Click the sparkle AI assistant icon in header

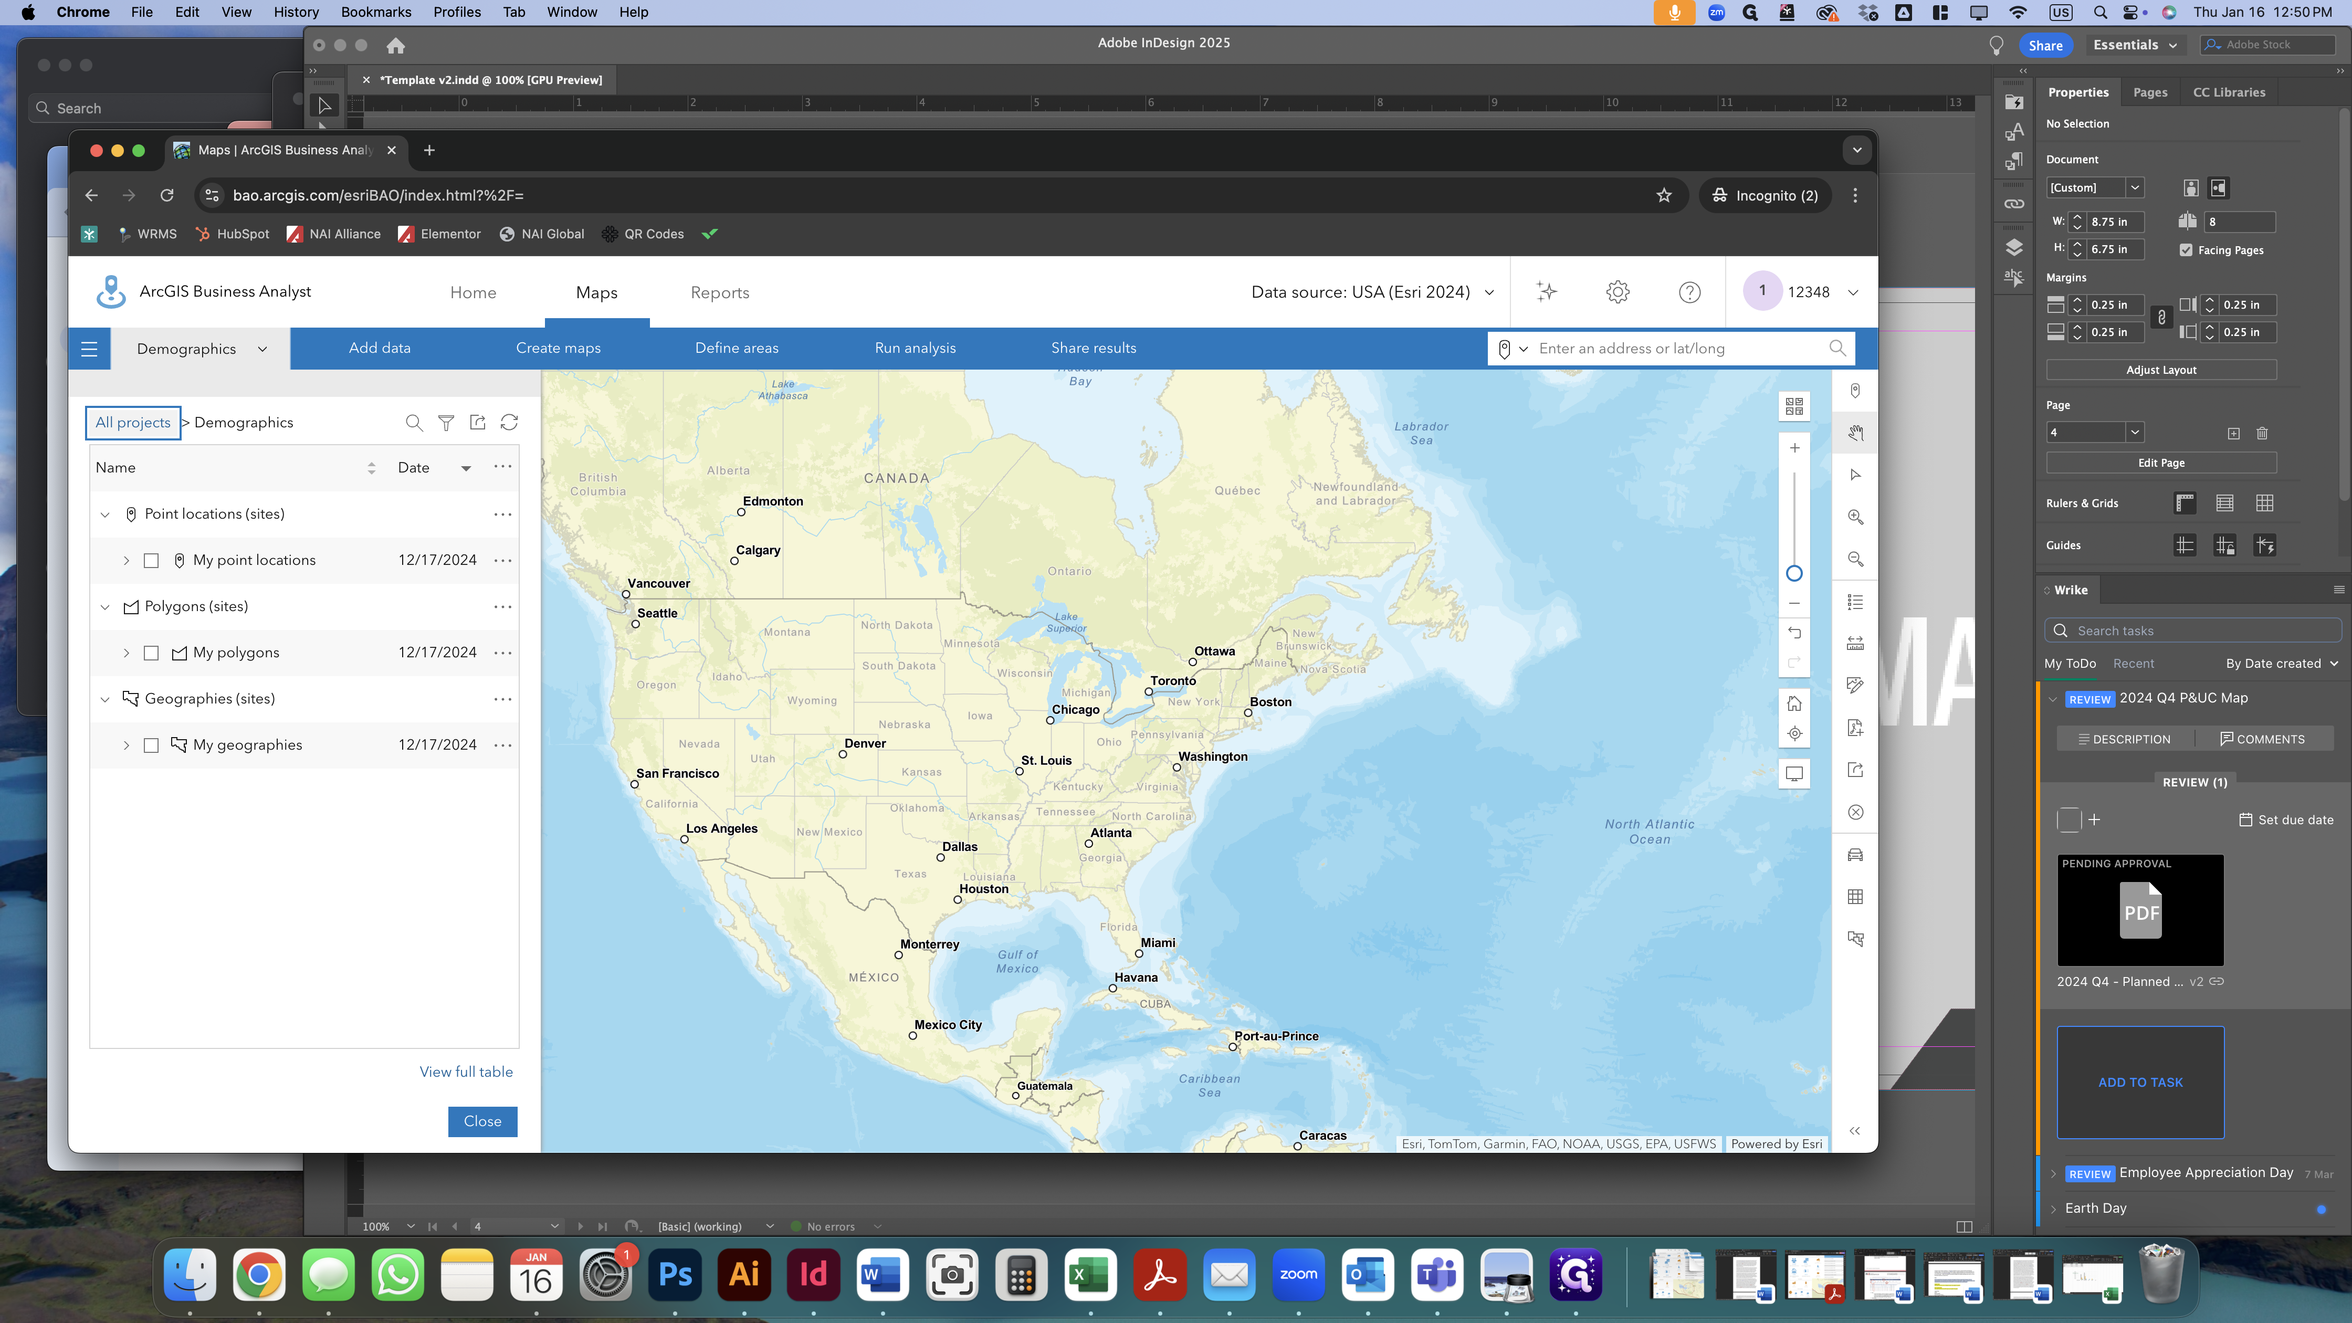(1546, 292)
